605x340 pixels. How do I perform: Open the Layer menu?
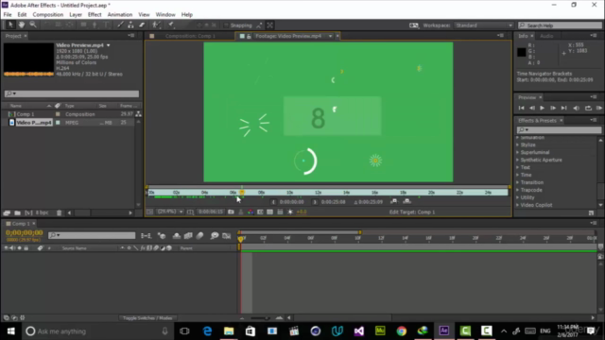76,15
